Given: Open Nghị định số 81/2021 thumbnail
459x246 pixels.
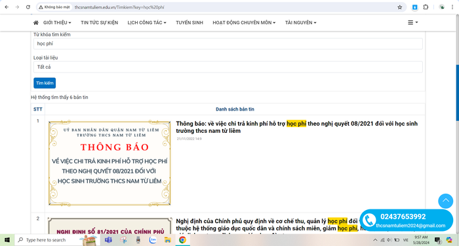Looking at the screenshot, I should pyautogui.click(x=110, y=226).
